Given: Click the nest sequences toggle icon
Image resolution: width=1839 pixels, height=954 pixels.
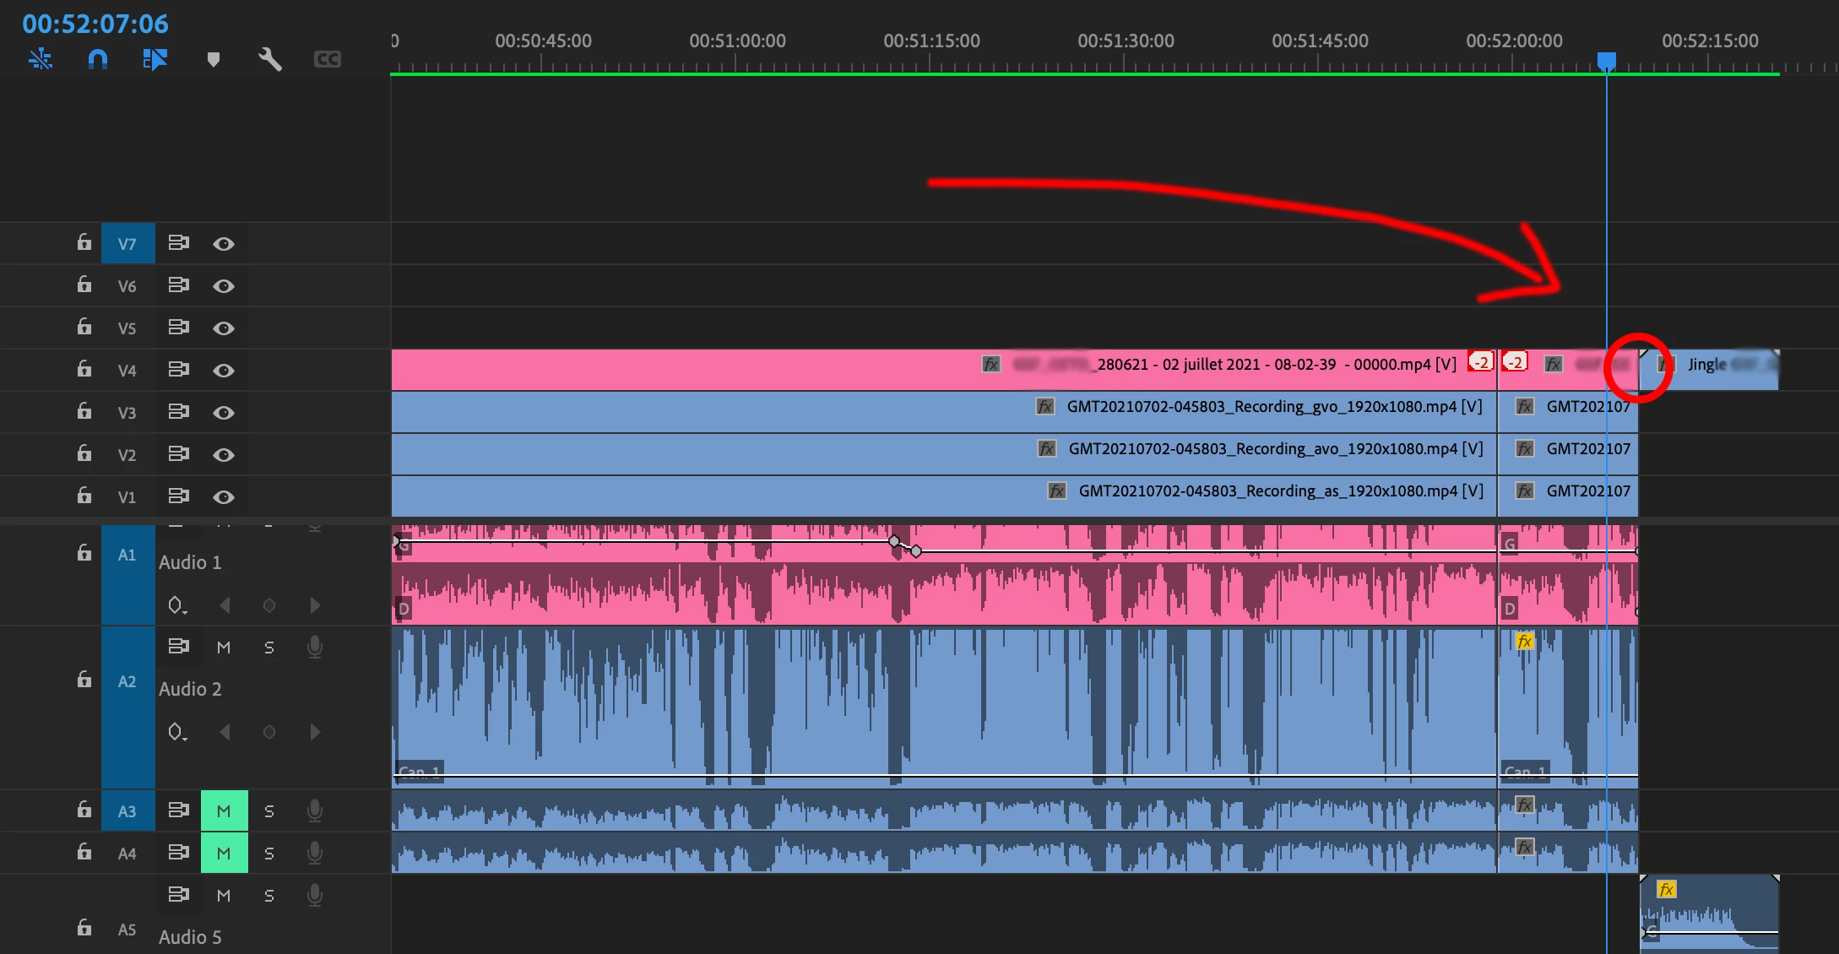Looking at the screenshot, I should pyautogui.click(x=41, y=59).
